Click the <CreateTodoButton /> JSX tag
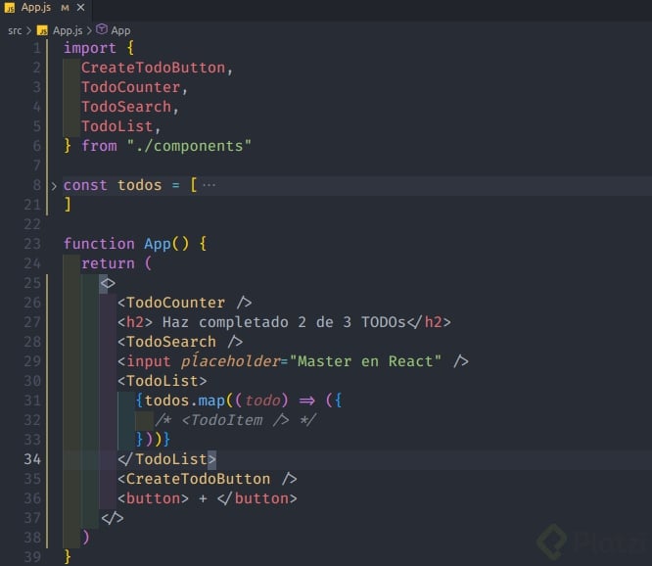This screenshot has width=652, height=566. 208,479
